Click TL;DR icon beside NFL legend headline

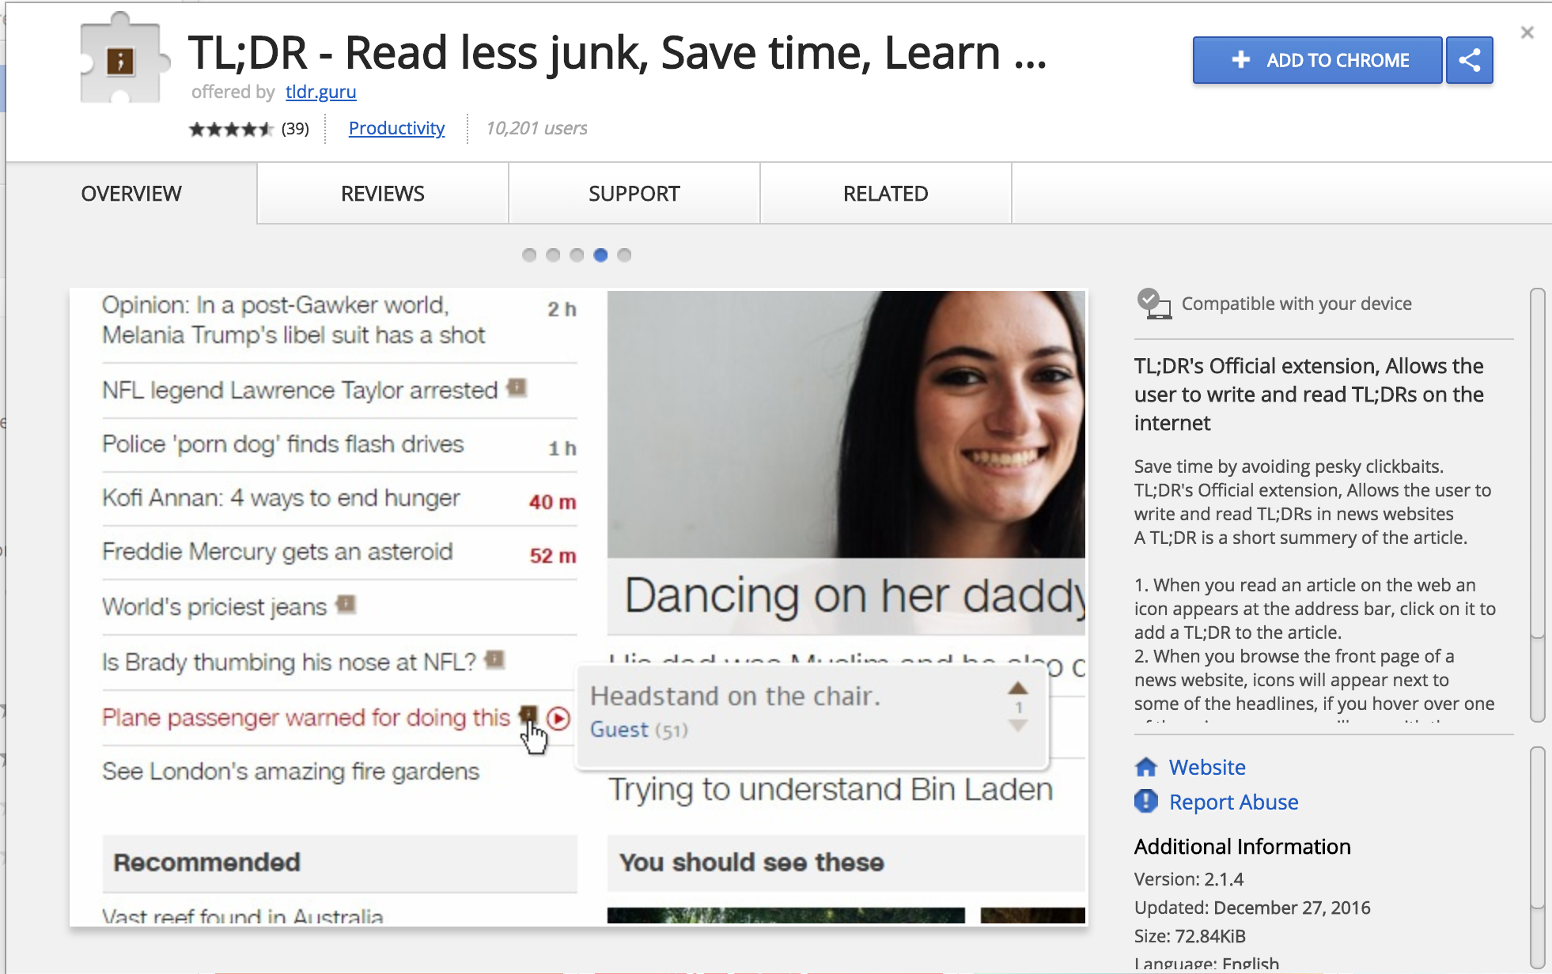click(x=517, y=387)
